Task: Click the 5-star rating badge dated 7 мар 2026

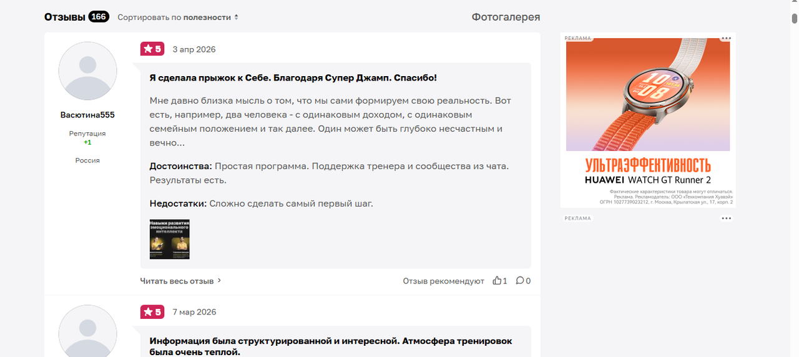Action: click(152, 311)
